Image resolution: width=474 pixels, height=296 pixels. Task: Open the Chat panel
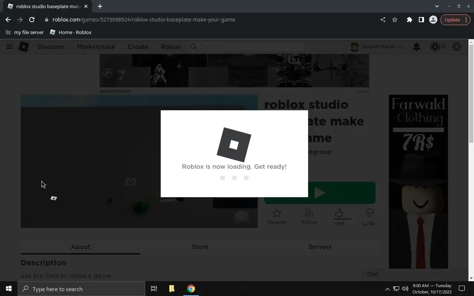click(373, 274)
